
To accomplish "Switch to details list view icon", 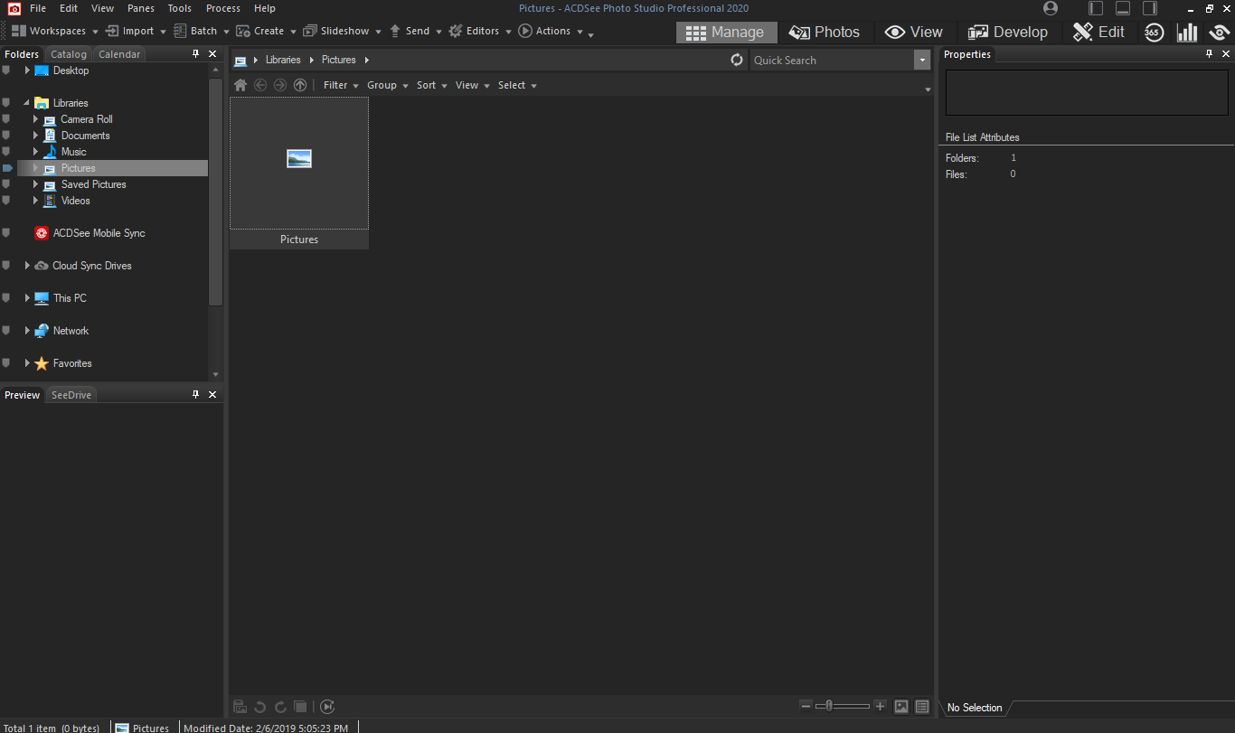I will [x=922, y=707].
